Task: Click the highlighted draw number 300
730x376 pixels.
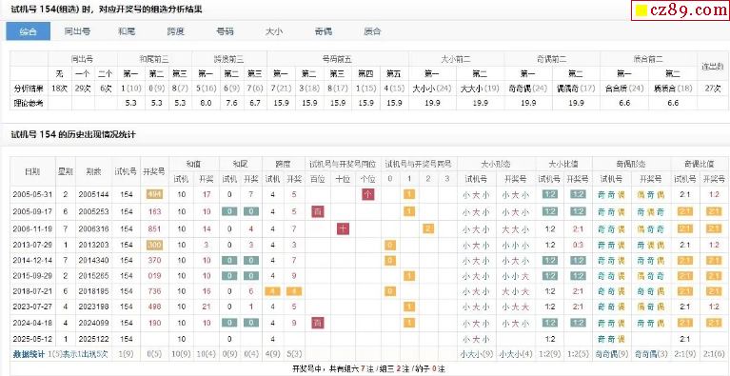Action: tap(154, 246)
